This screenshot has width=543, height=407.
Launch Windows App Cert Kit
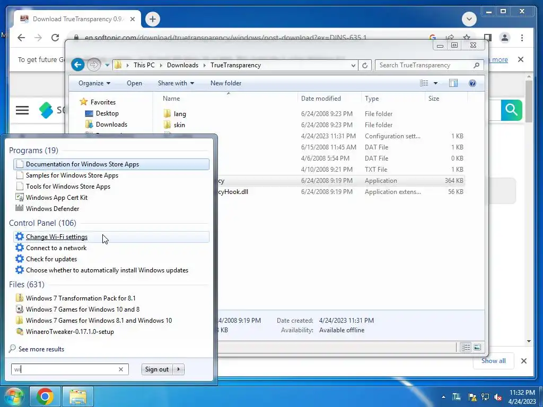pos(111,197)
